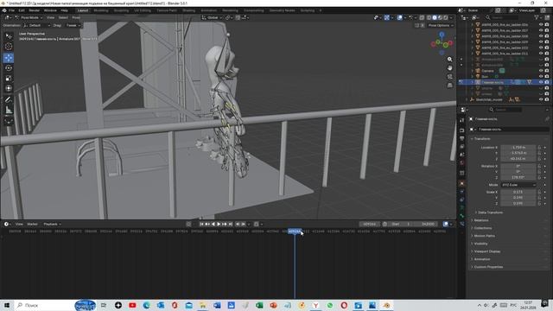Click the timeline Start frame field

click(401, 224)
